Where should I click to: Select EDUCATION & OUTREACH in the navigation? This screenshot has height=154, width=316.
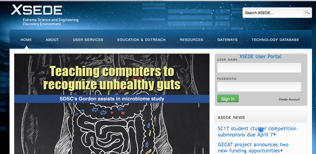[x=141, y=40]
